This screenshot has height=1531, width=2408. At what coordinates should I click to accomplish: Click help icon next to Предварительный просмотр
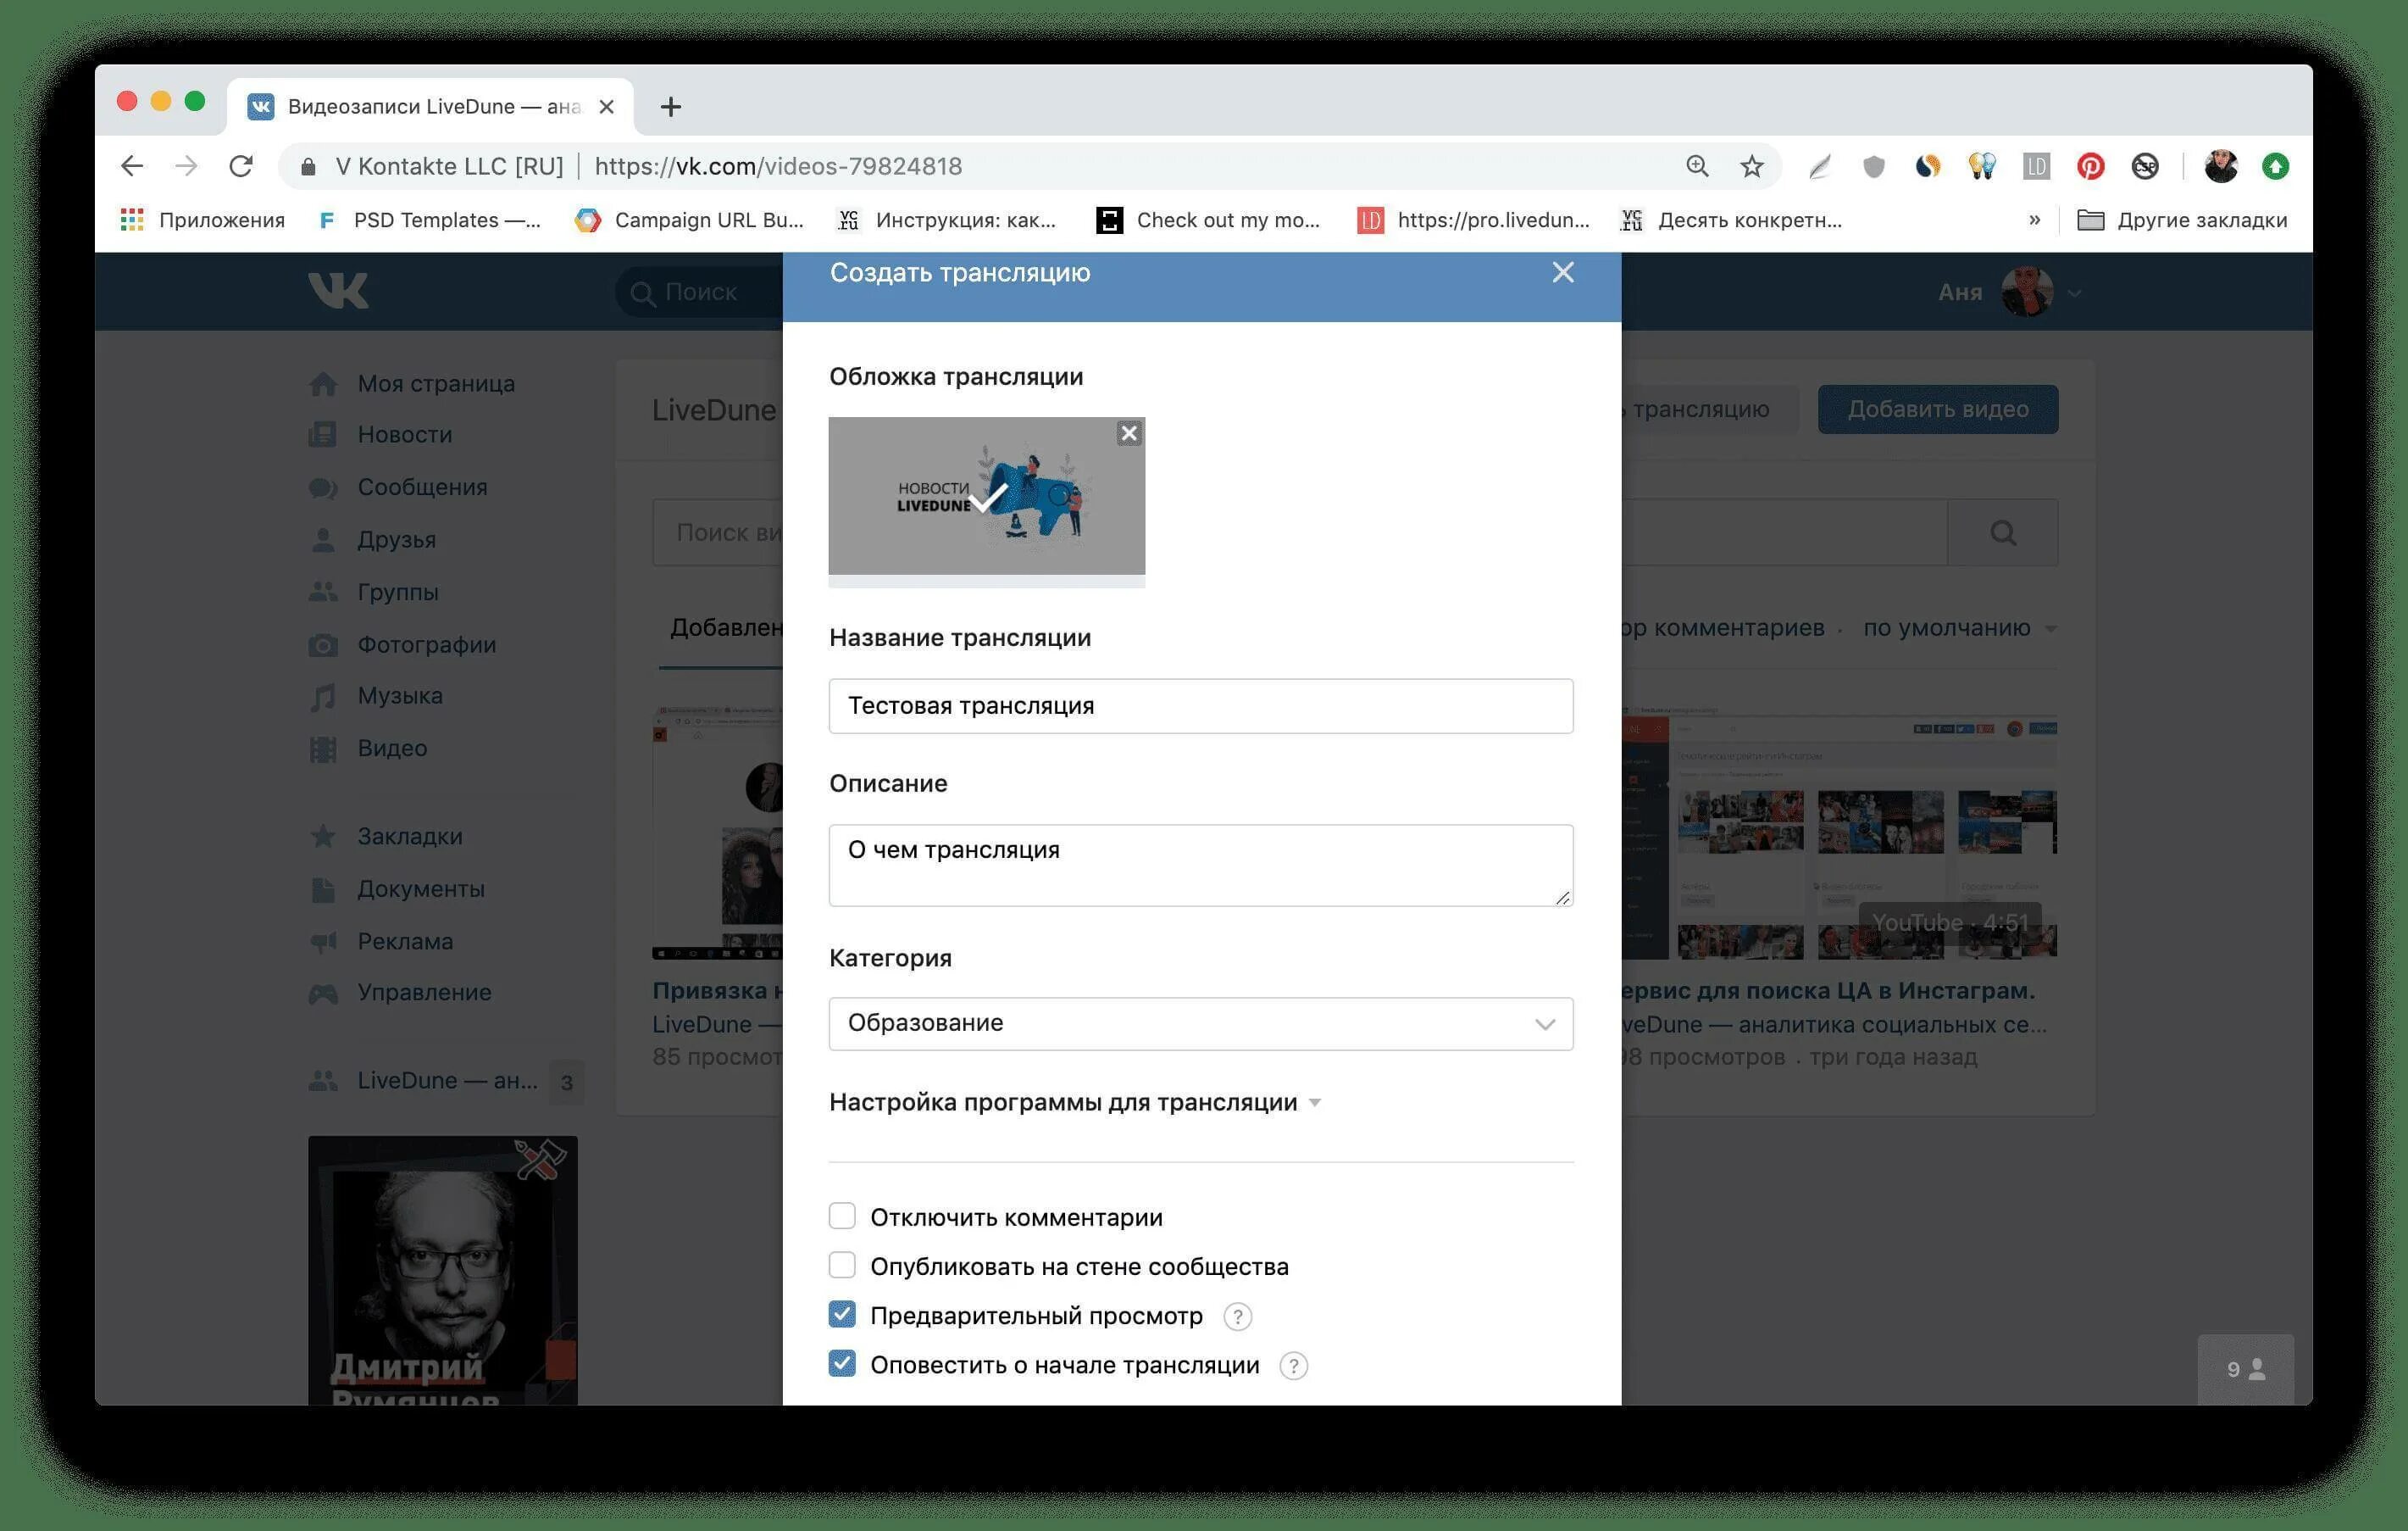click(x=1237, y=1317)
